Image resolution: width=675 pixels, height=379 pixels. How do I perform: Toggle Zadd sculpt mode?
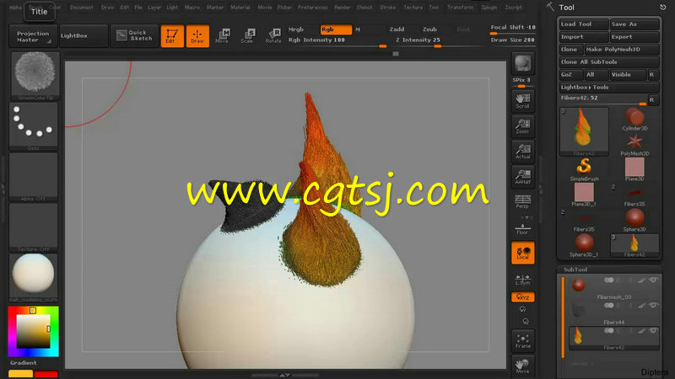[x=397, y=29]
